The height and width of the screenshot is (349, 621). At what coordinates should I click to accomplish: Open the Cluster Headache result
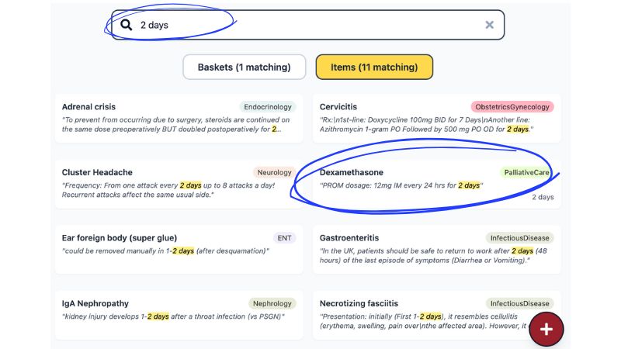click(179, 184)
